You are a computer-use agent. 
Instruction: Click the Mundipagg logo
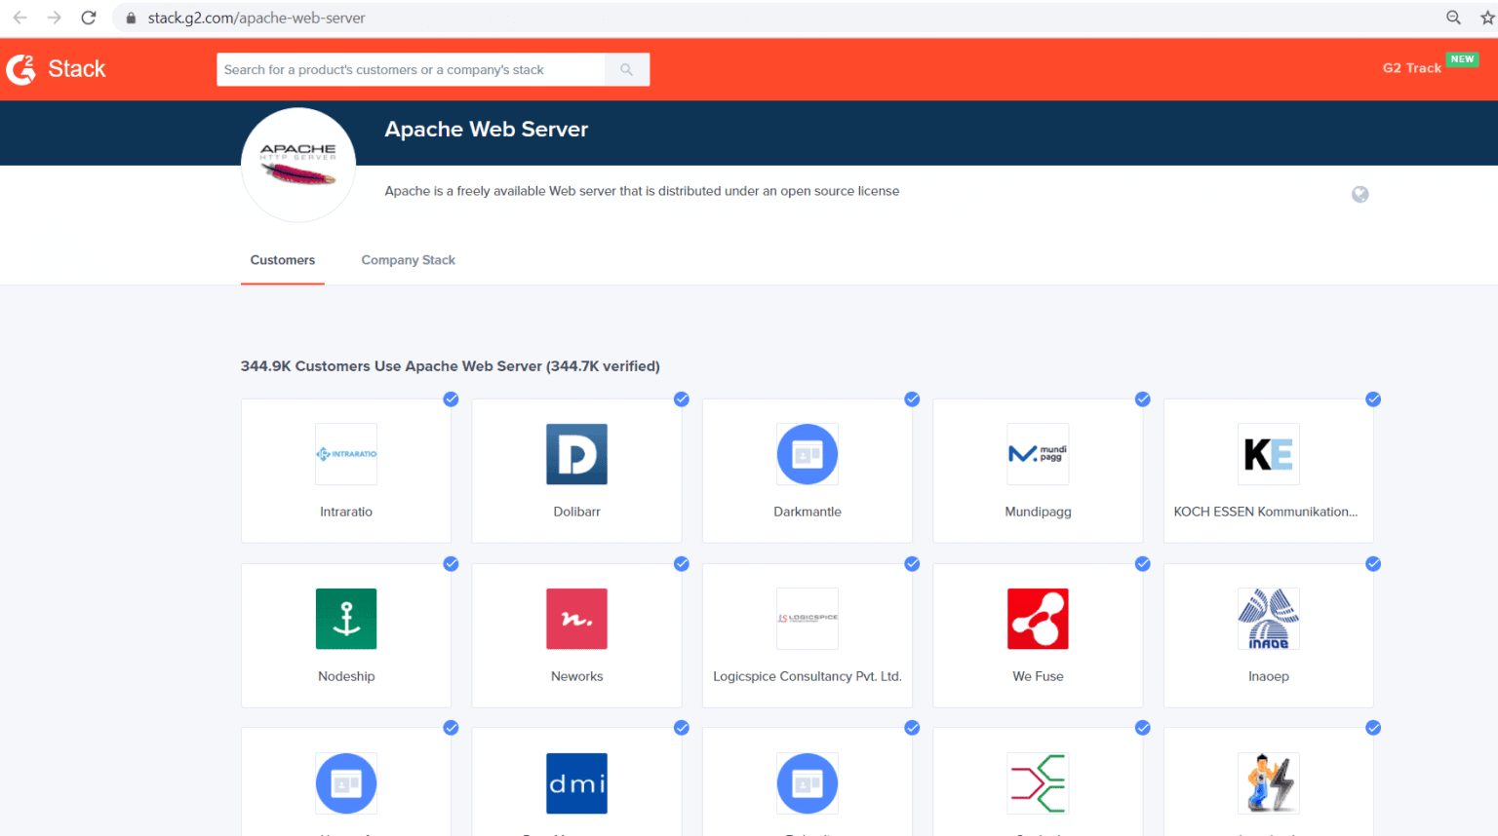pos(1038,454)
